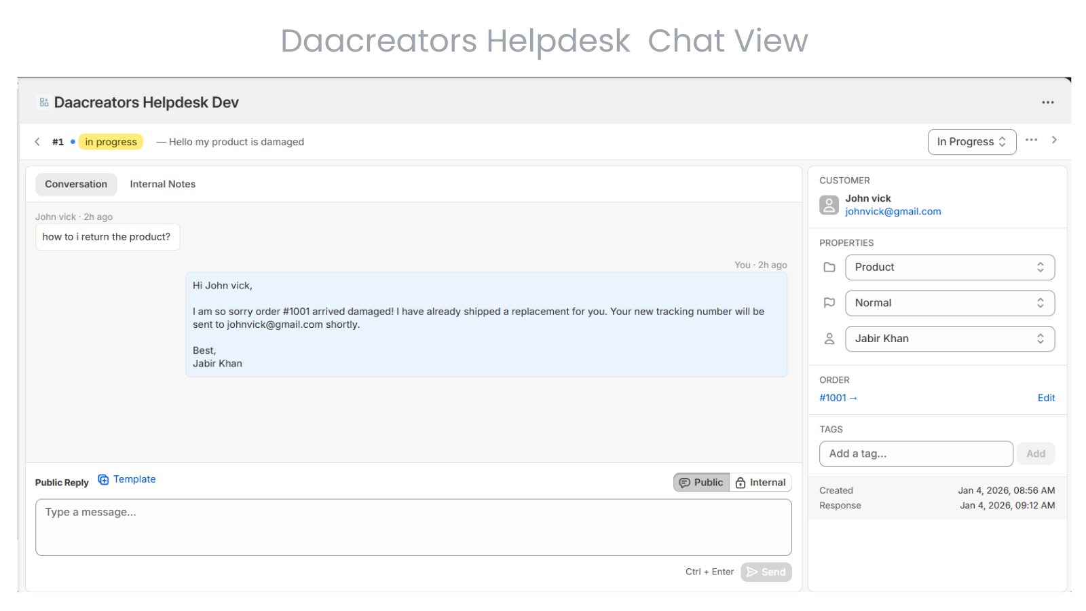
Task: Navigate back using the left chevron arrow
Action: 37,141
